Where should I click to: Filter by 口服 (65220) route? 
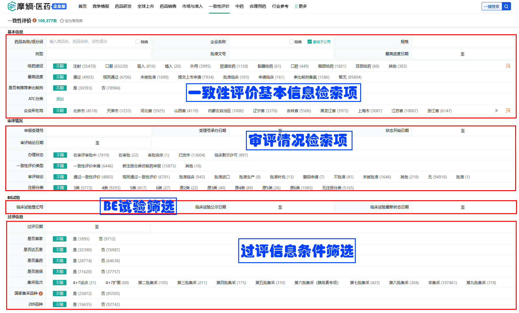(117, 66)
